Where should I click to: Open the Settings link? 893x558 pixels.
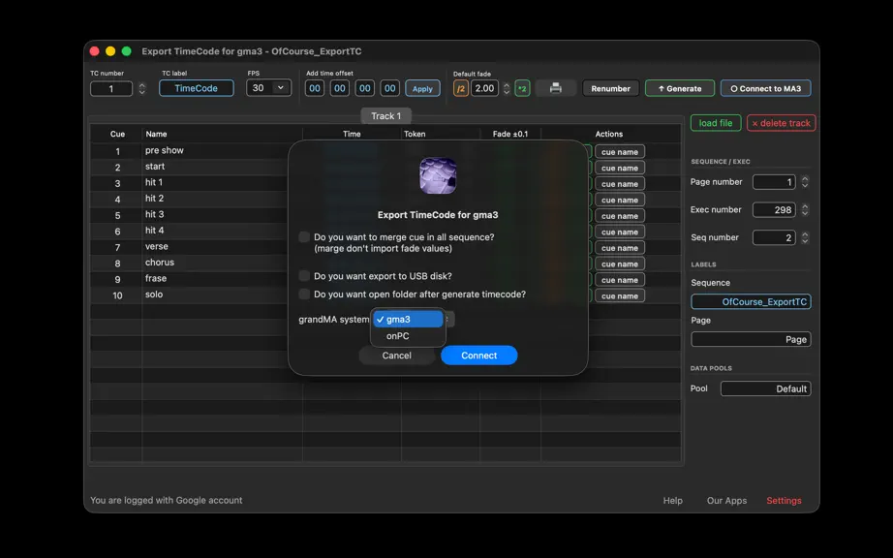[x=784, y=501]
